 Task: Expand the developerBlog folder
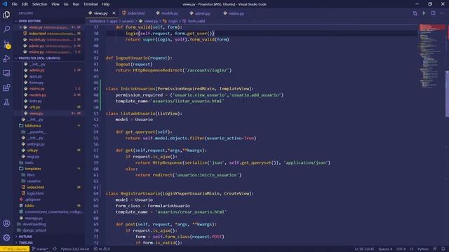pyautogui.click(x=34, y=224)
